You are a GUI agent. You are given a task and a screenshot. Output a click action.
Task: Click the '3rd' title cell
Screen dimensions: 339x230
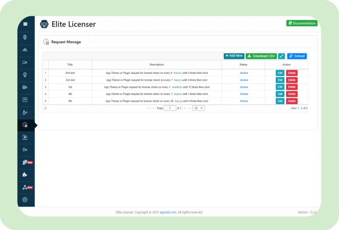(70, 87)
